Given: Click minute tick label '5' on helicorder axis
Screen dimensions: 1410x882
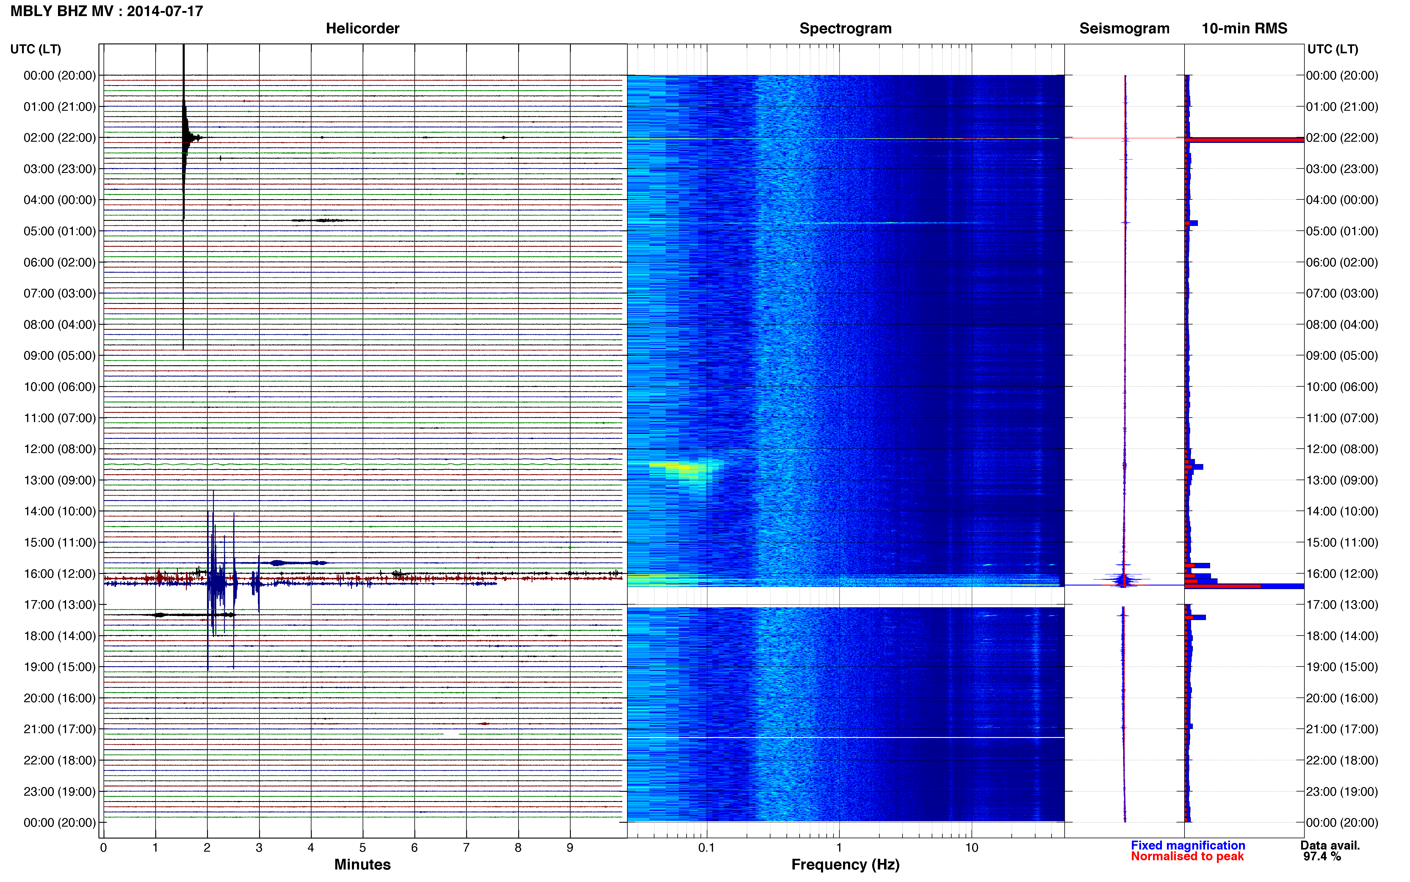Looking at the screenshot, I should coord(363,847).
